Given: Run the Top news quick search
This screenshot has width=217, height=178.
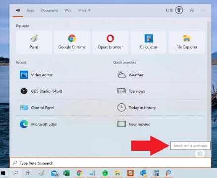Looking at the screenshot, I should coord(159,91).
